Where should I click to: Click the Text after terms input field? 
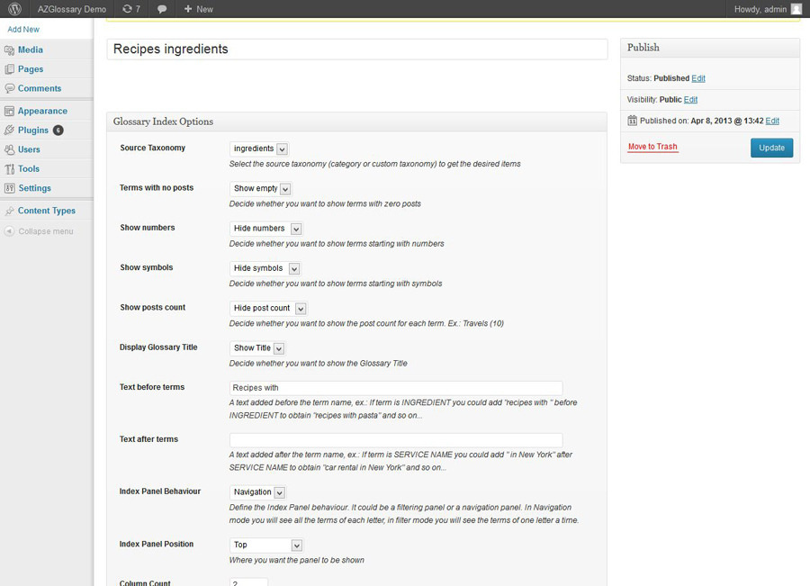[x=396, y=440]
